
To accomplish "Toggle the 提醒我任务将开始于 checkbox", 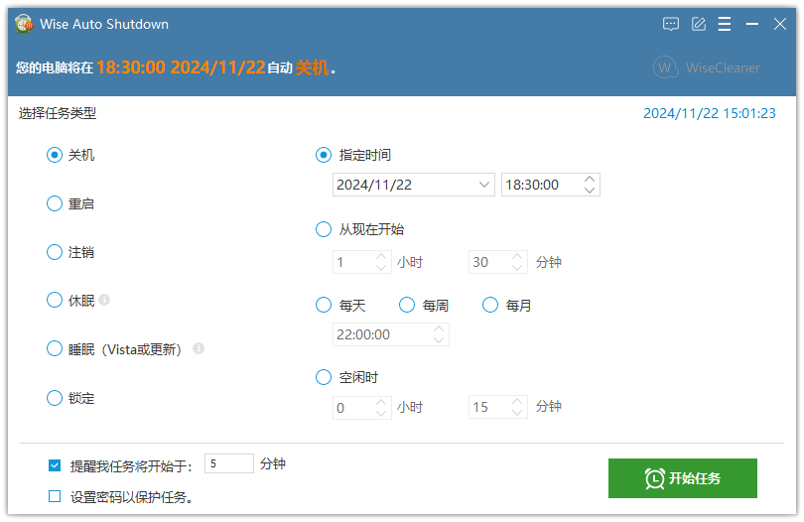I will pyautogui.click(x=55, y=465).
